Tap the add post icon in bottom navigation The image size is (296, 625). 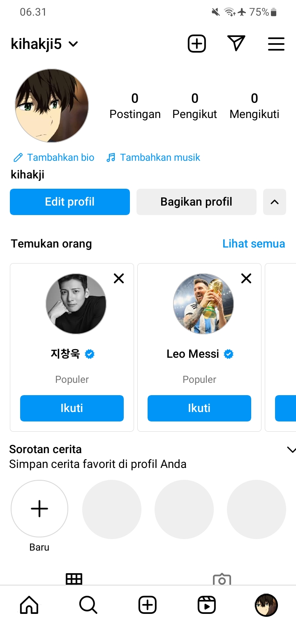pos(148,605)
